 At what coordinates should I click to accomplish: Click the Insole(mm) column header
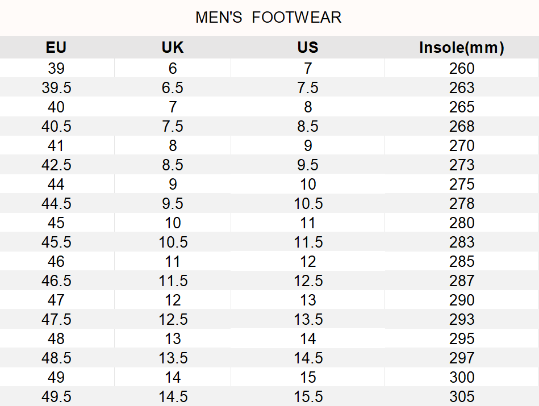(461, 48)
